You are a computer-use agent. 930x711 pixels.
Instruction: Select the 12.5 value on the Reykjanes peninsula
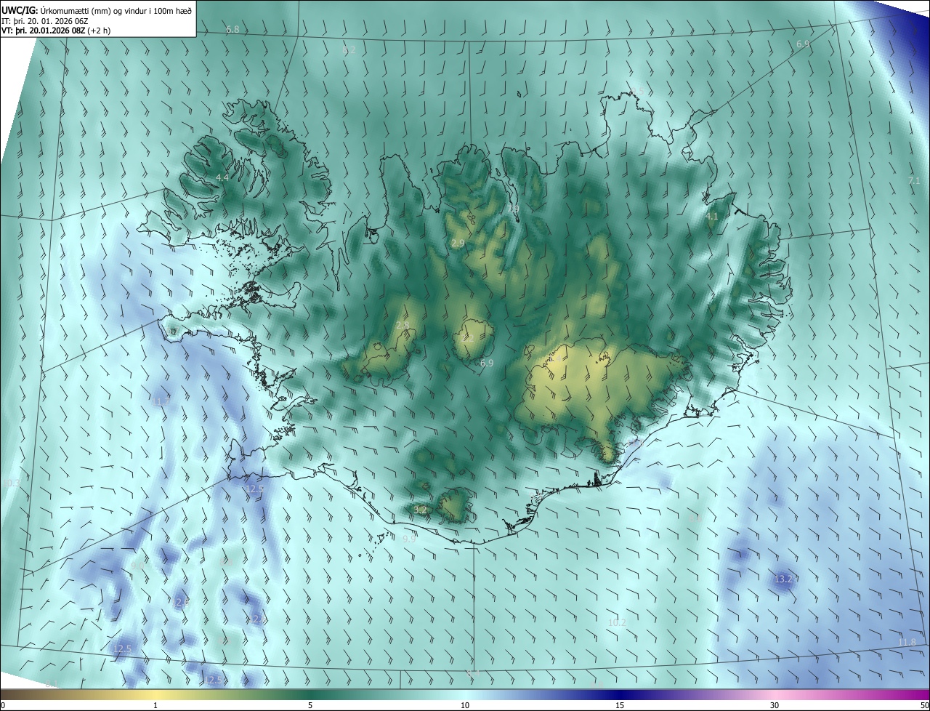(x=256, y=489)
